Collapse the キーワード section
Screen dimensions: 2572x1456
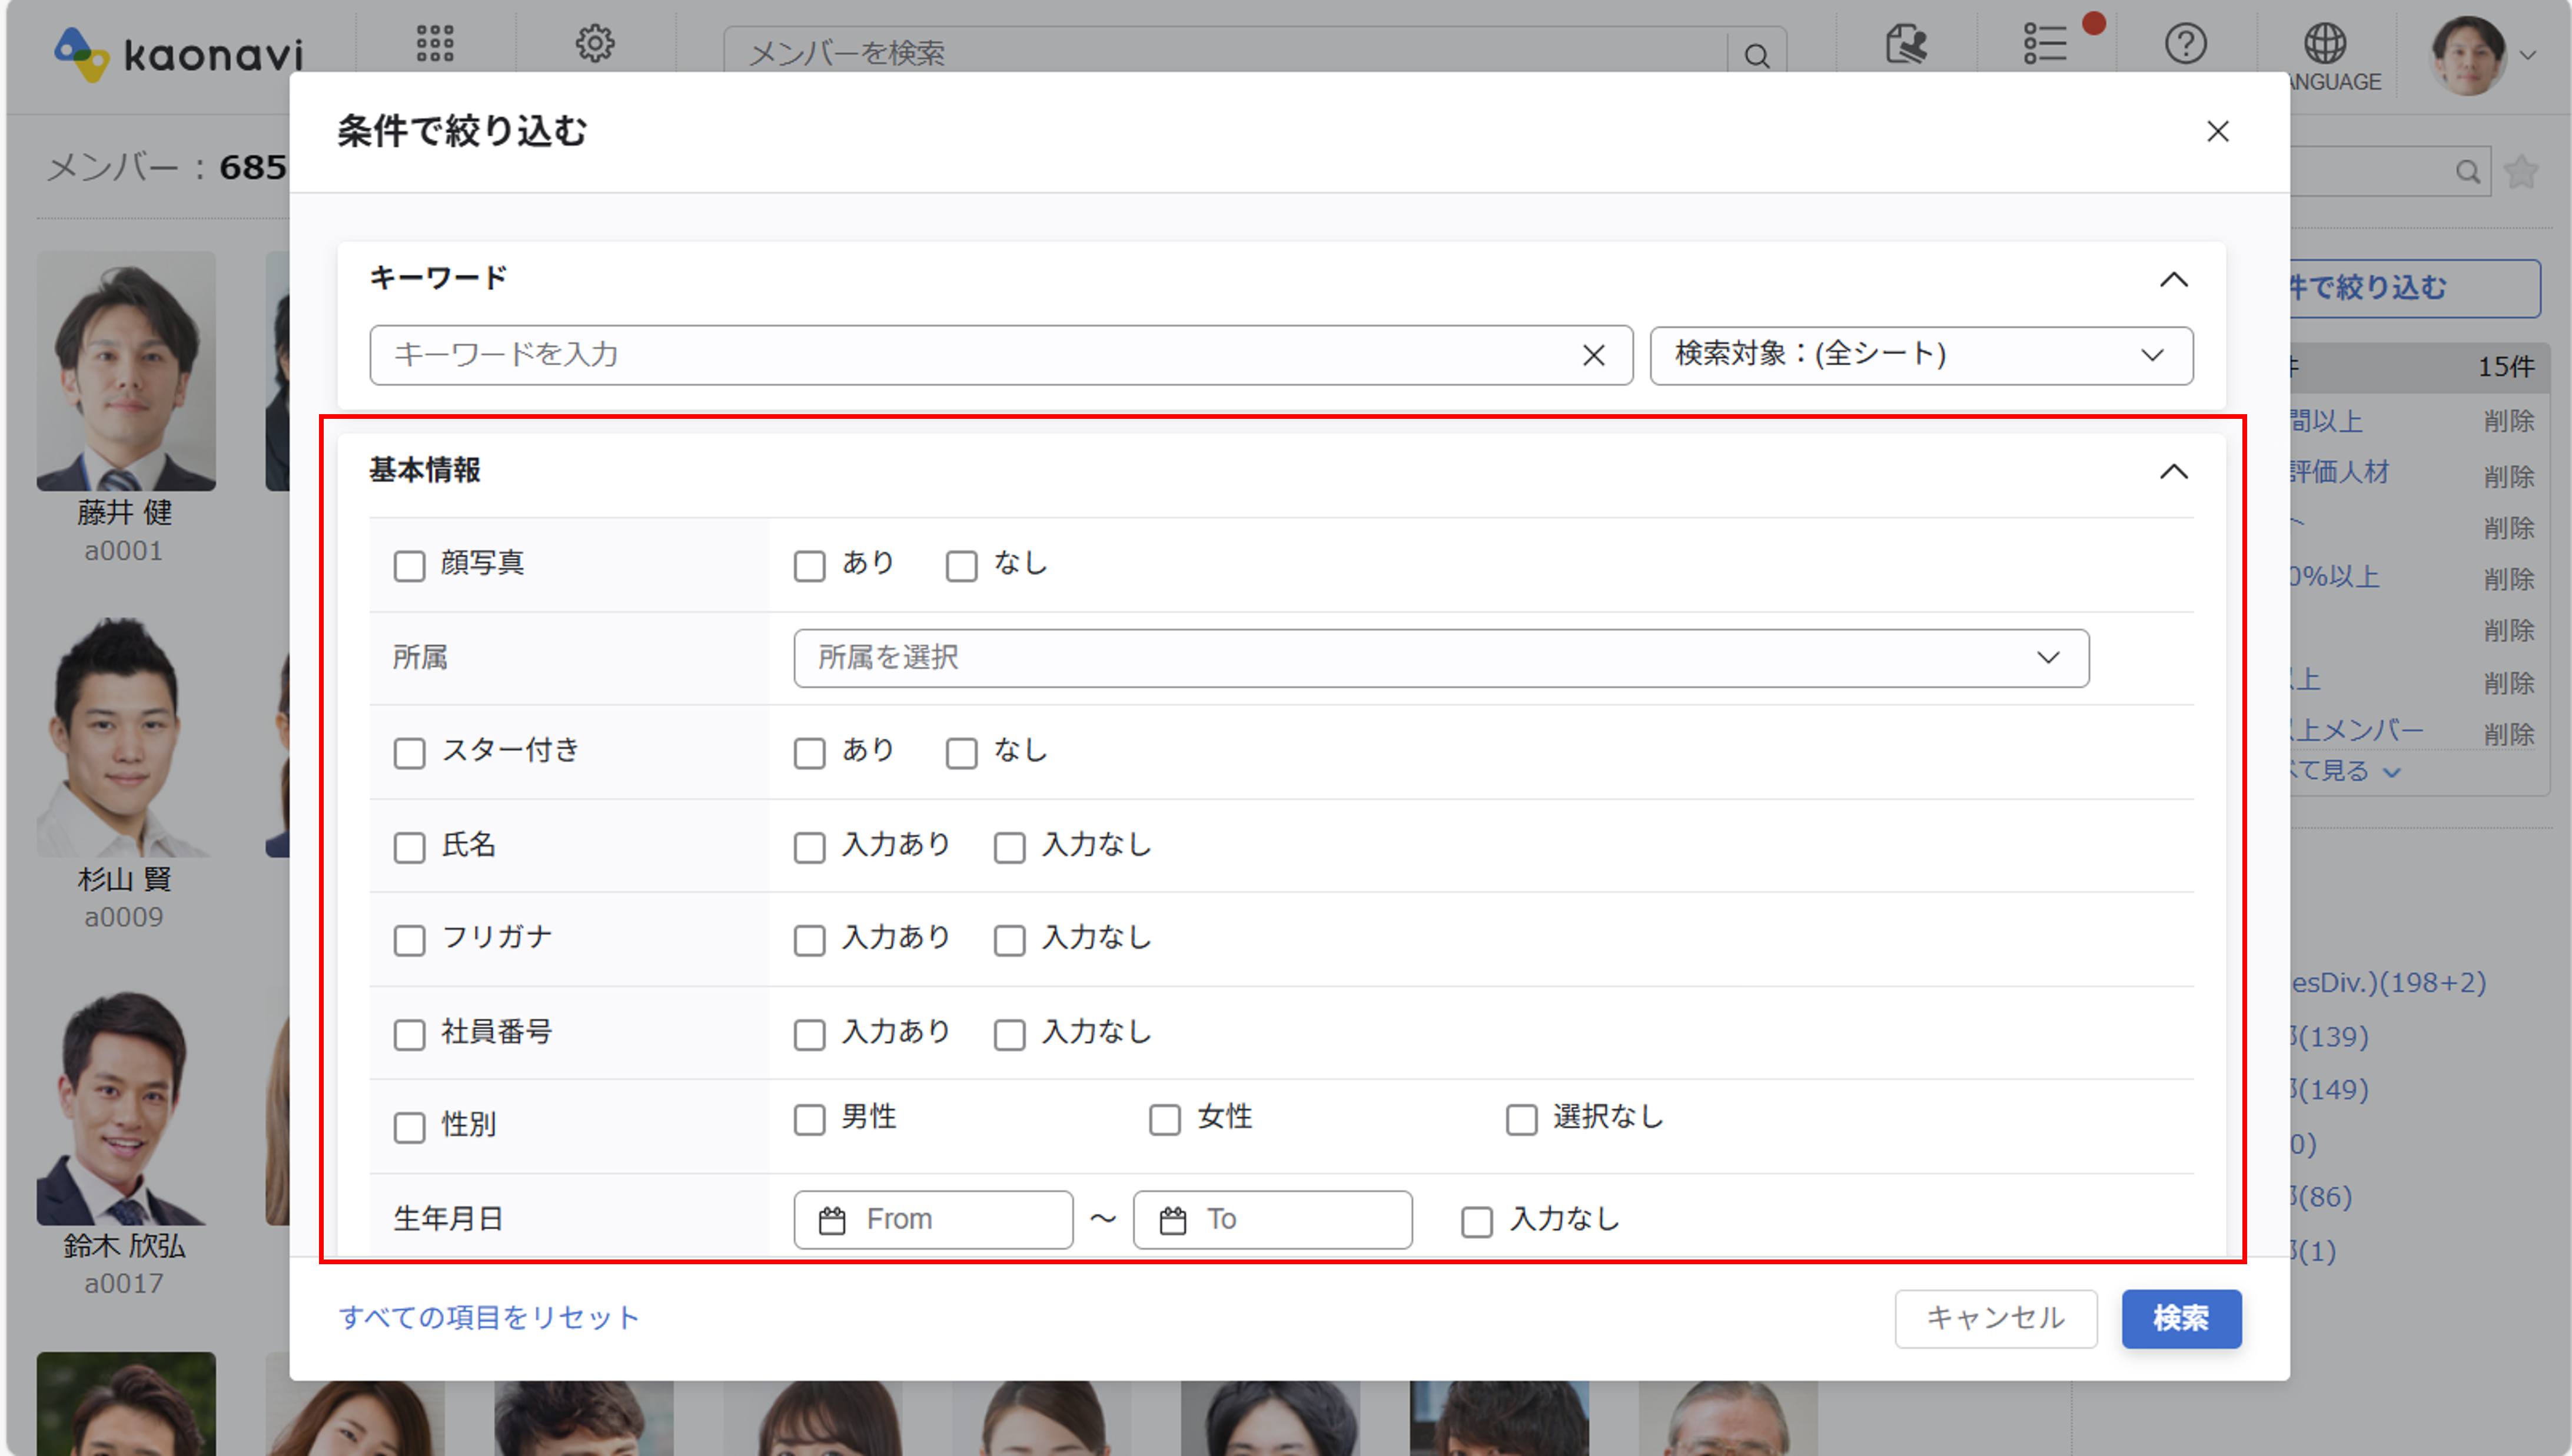click(2173, 279)
